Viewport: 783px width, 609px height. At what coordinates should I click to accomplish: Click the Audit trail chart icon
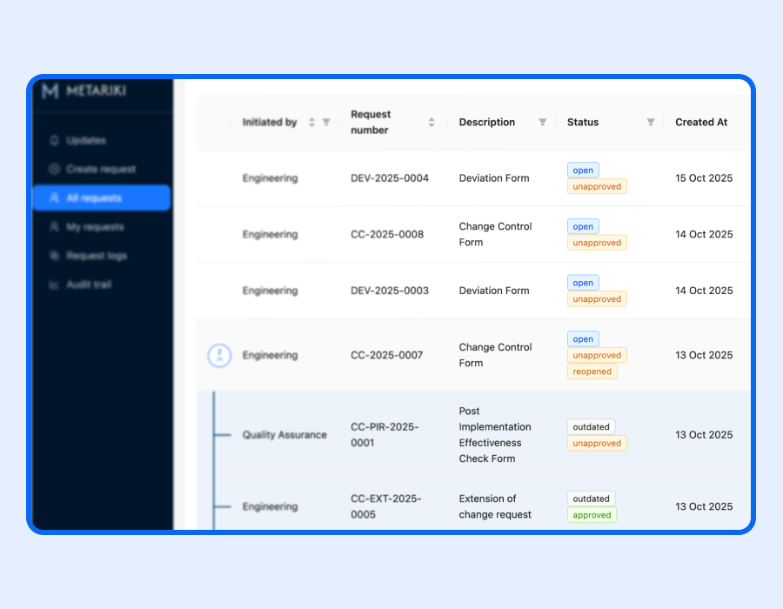55,284
